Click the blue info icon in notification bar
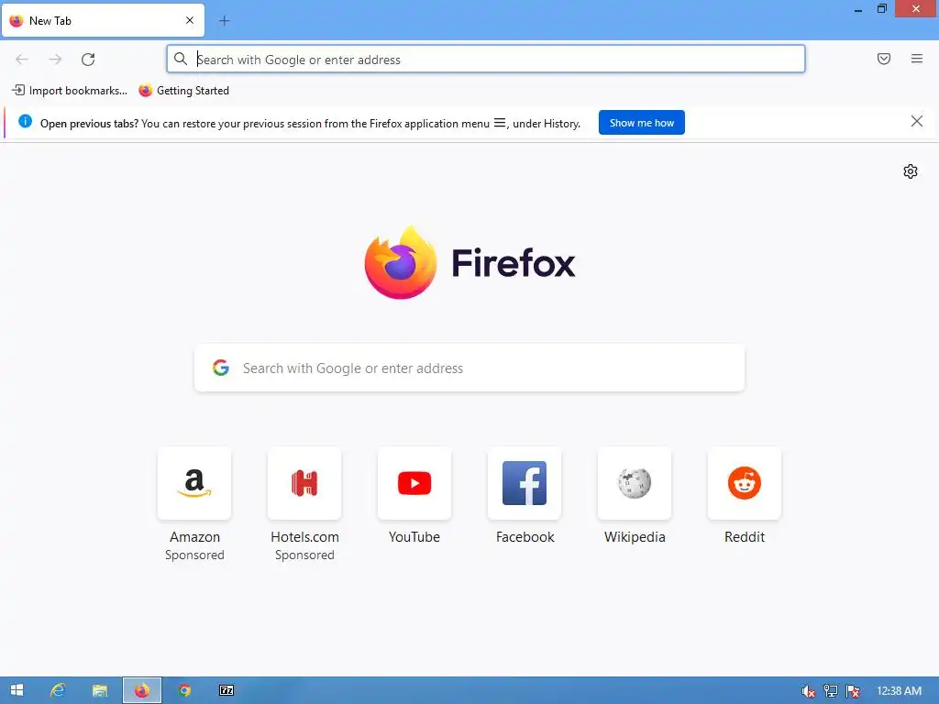 pos(25,122)
